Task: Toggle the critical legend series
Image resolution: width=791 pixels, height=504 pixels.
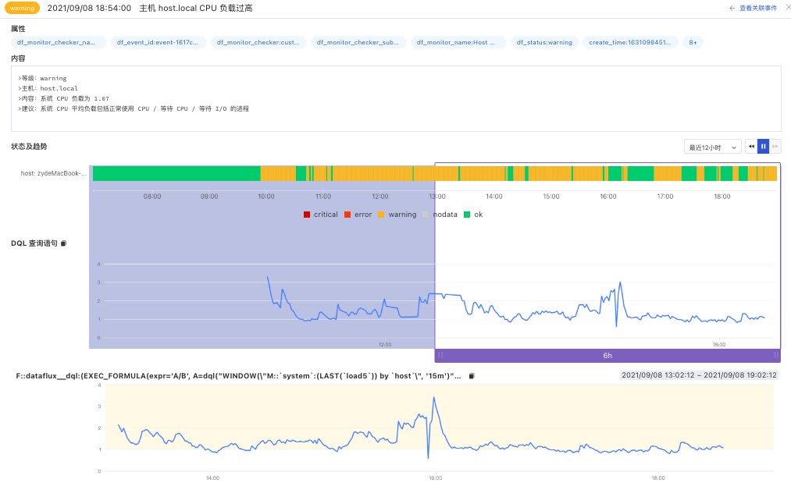Action: (321, 215)
